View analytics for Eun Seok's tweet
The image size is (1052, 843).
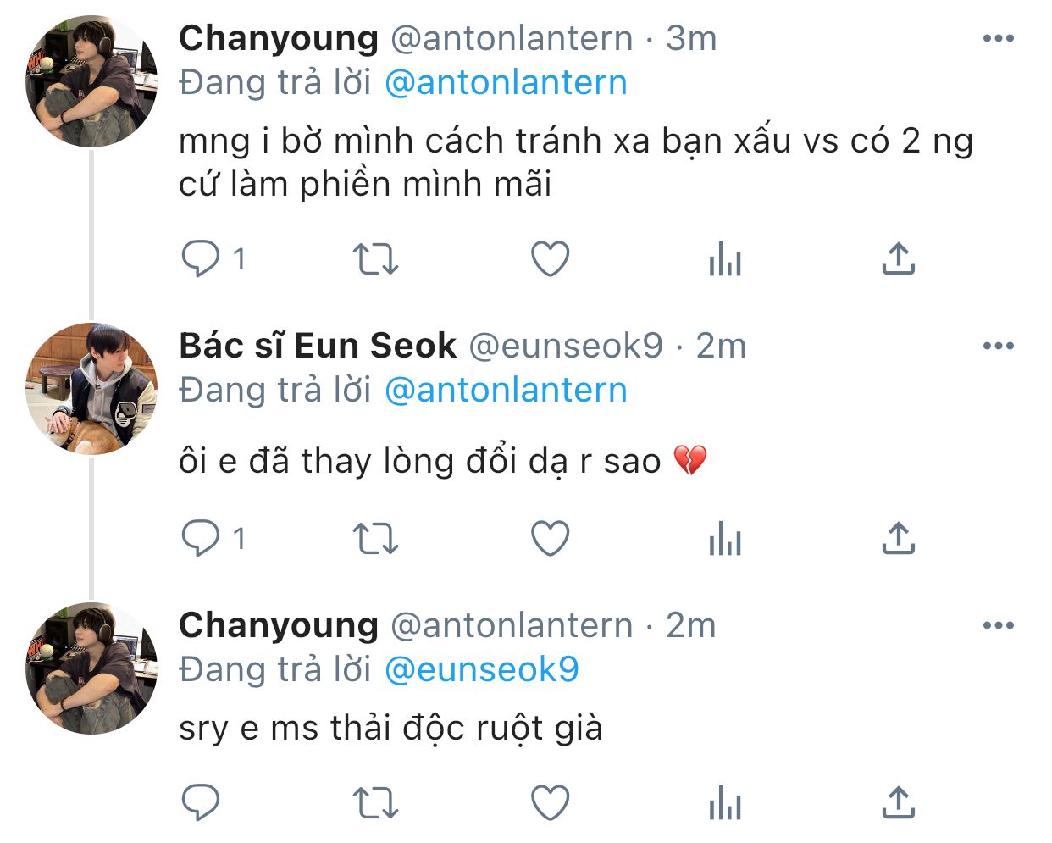(725, 539)
